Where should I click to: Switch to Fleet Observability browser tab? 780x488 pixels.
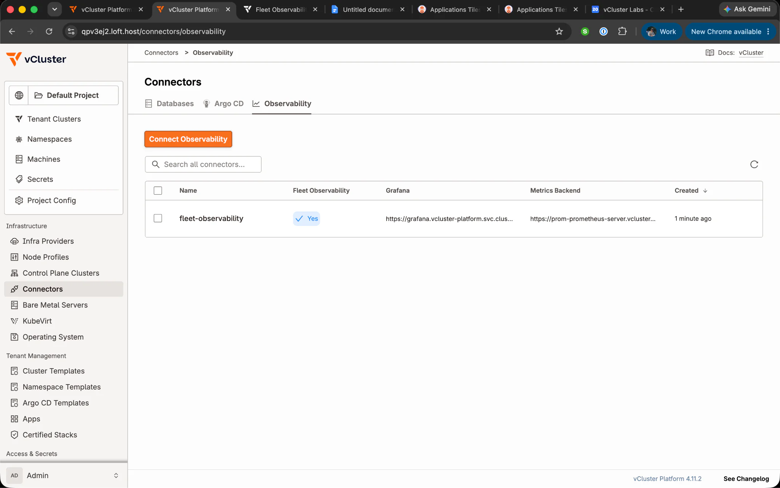(280, 10)
